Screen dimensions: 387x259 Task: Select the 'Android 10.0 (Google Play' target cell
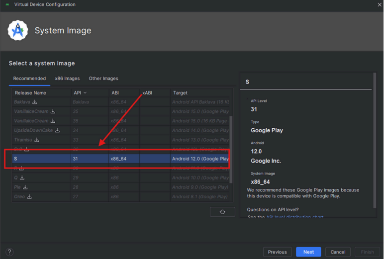[x=200, y=177]
